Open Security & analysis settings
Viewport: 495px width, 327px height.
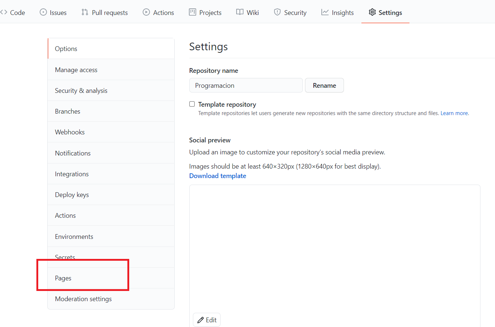(111, 90)
